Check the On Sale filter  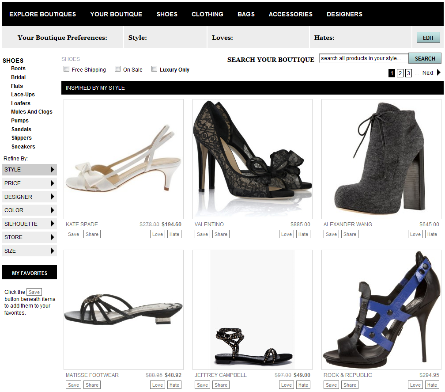point(118,69)
